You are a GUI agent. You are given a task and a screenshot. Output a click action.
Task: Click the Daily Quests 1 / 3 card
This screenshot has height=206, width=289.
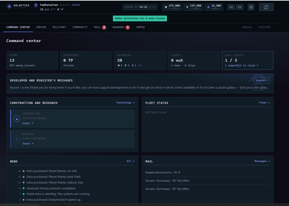coord(247,60)
